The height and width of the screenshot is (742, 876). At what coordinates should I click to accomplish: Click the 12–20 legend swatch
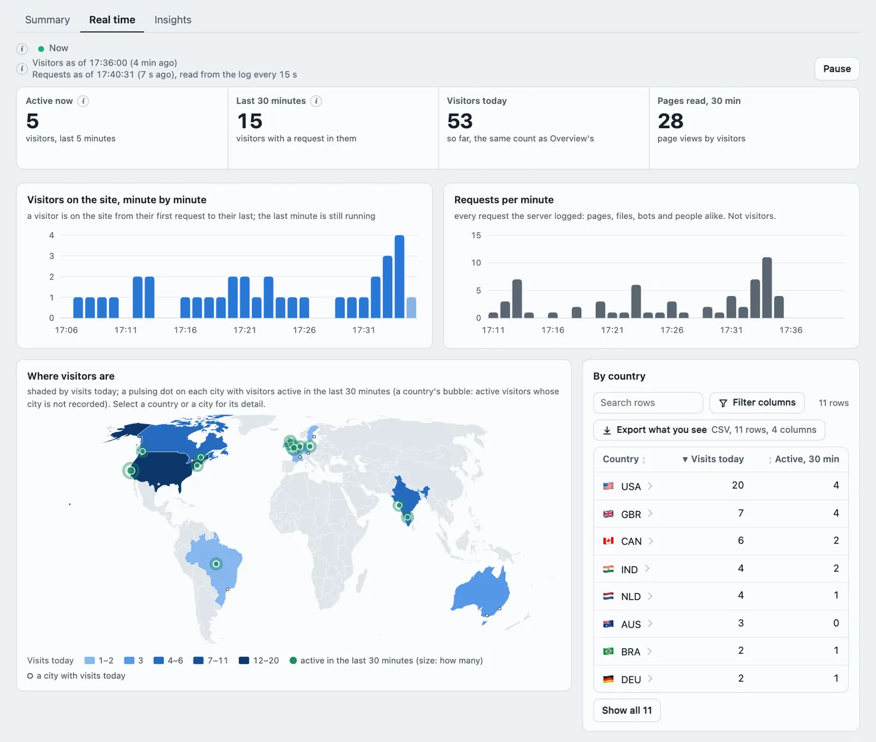244,661
